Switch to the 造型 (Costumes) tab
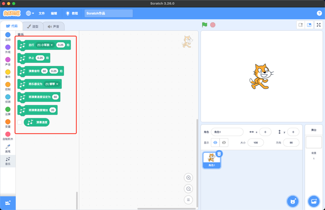The image size is (325, 210). pyautogui.click(x=32, y=27)
